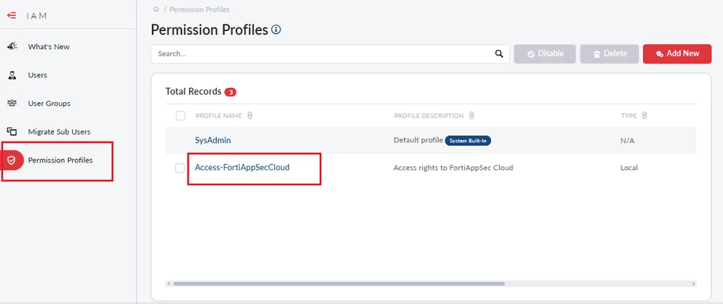Sort by Profile Description column arrows
The image size is (723, 304).
(x=471, y=116)
